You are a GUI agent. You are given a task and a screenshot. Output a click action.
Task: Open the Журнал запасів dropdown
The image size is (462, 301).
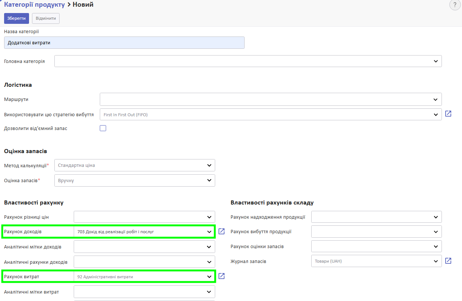pyautogui.click(x=376, y=261)
